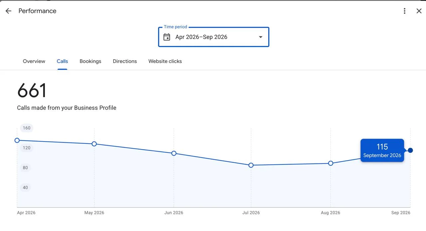Open the three-dot more options menu

coord(404,11)
